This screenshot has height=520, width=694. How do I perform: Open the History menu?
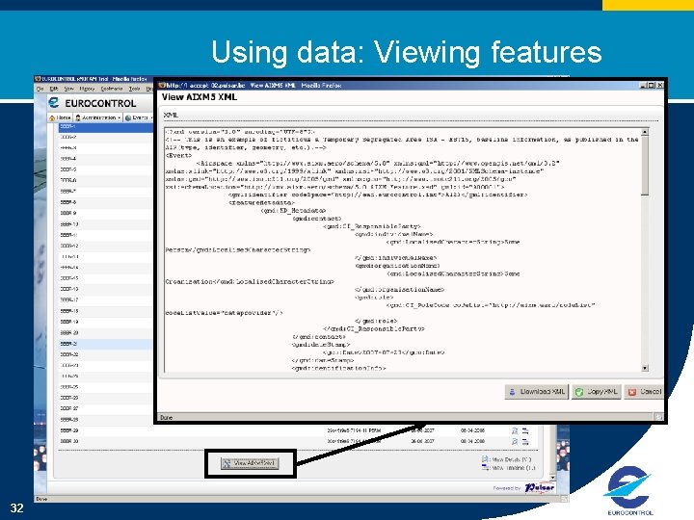point(87,89)
